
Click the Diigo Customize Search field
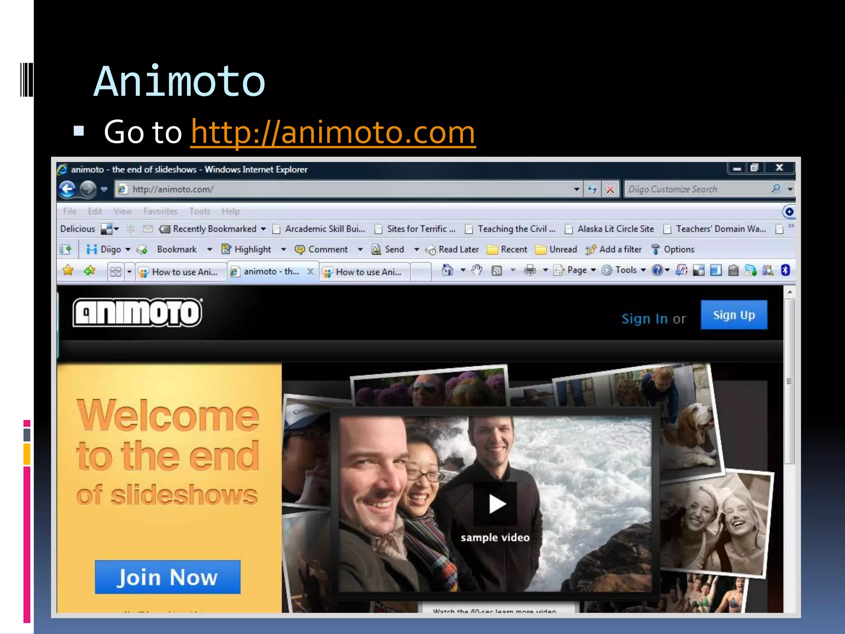[697, 189]
